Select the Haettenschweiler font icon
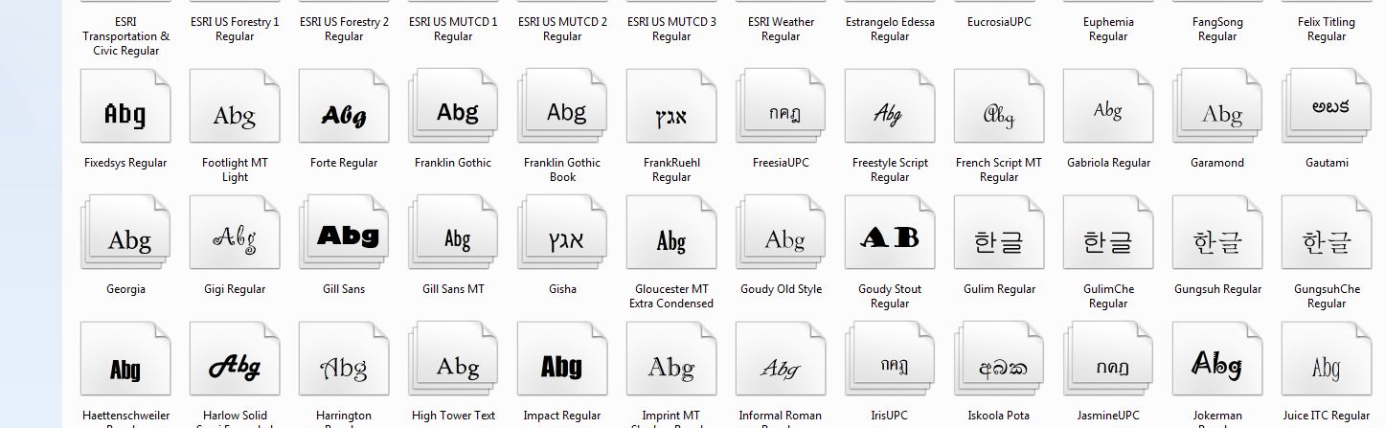1385x428 pixels. [x=125, y=360]
